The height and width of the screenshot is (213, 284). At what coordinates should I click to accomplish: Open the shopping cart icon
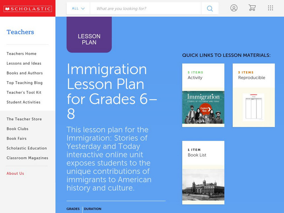point(252,8)
